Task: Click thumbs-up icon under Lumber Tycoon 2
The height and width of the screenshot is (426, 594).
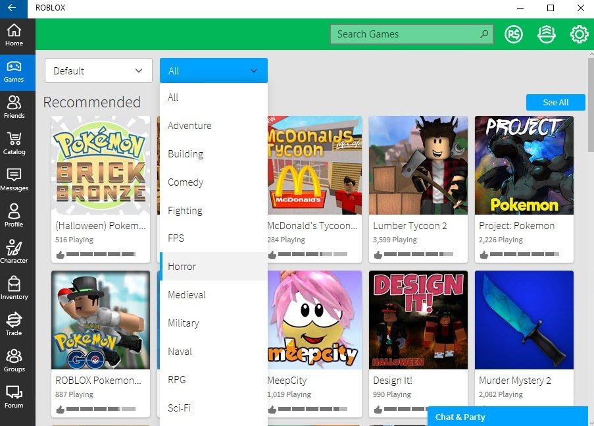Action: (x=378, y=255)
